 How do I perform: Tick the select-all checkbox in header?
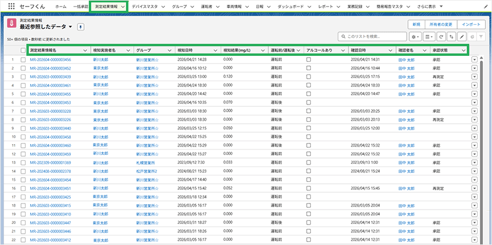click(x=23, y=50)
